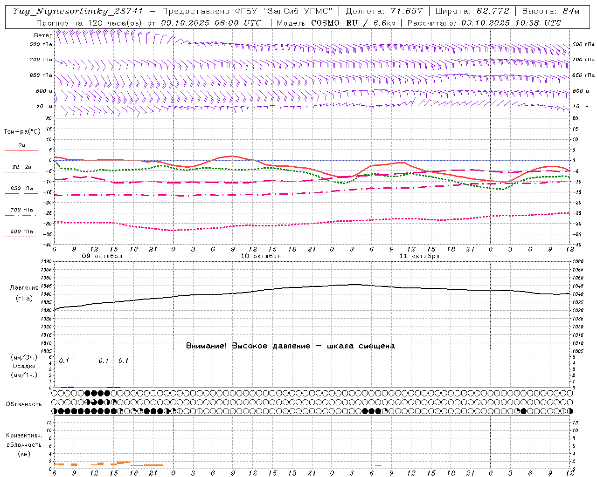Click the Ветер panel label

coord(43,35)
